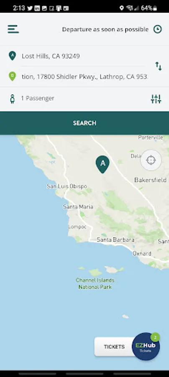Tap the Santa Barbara label on the map

tap(115, 240)
